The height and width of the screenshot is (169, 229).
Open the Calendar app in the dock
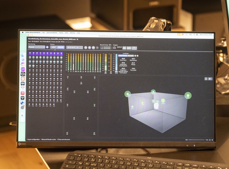coord(23,88)
